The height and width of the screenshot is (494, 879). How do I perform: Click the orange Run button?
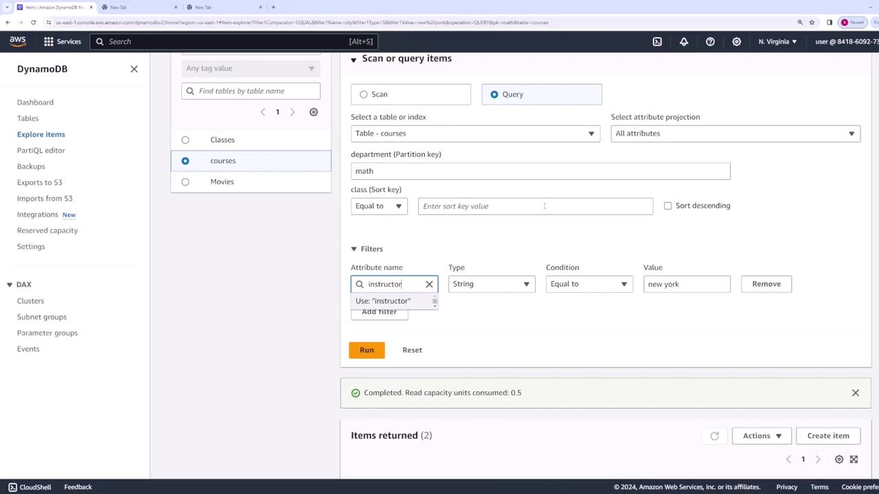coord(367,350)
